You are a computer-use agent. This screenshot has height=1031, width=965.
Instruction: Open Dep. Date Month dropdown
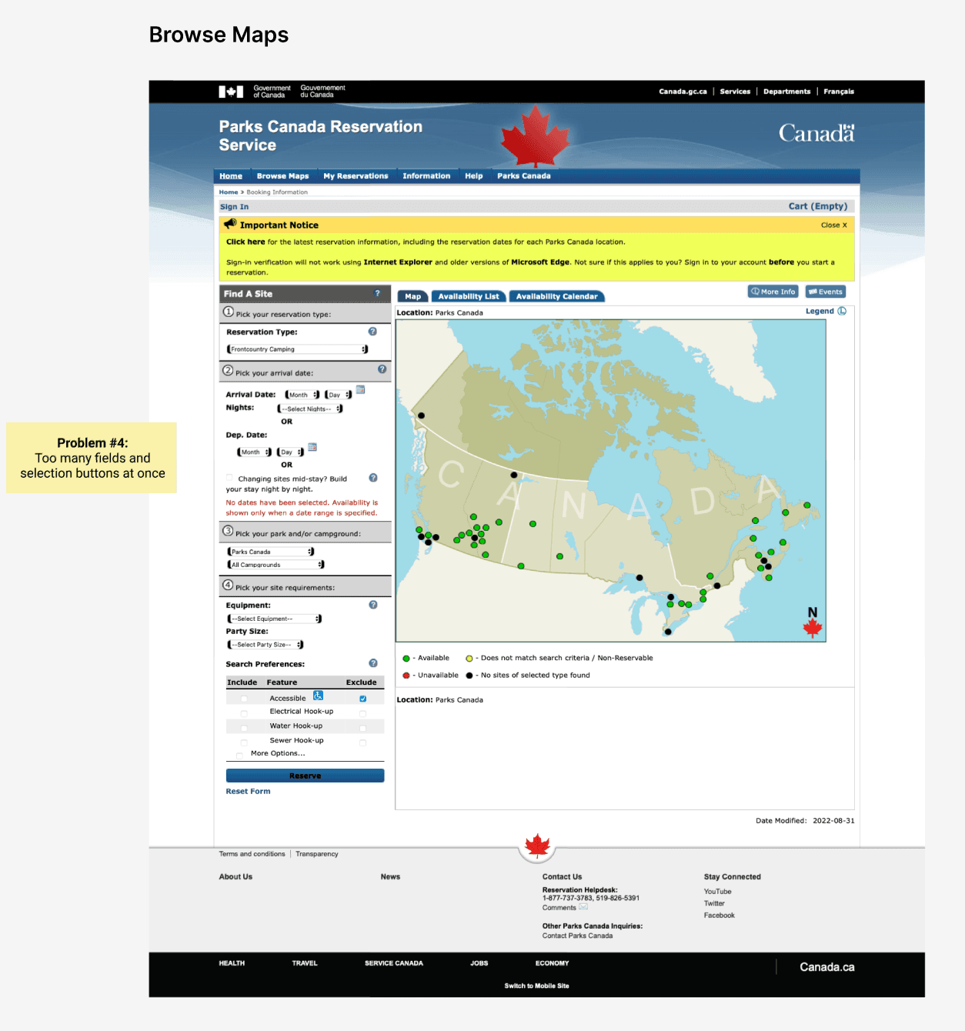[254, 452]
